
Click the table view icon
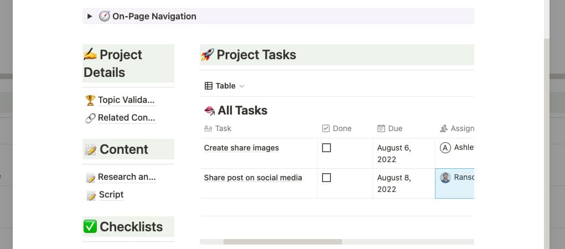(209, 86)
